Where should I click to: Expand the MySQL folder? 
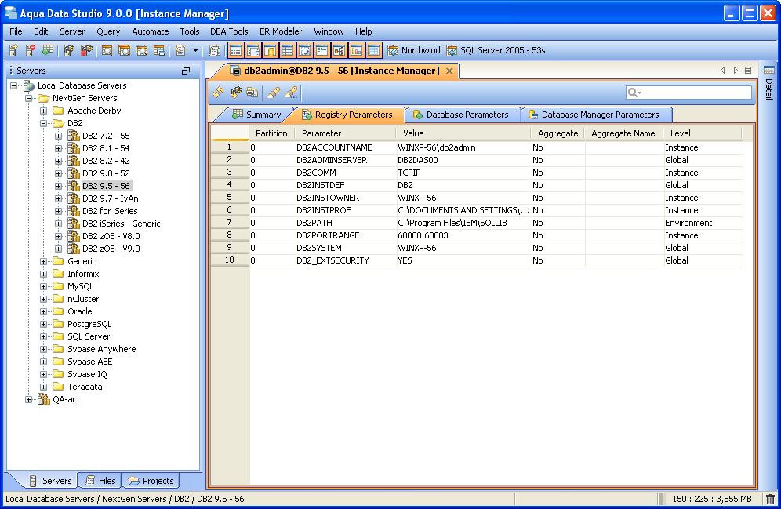[44, 286]
